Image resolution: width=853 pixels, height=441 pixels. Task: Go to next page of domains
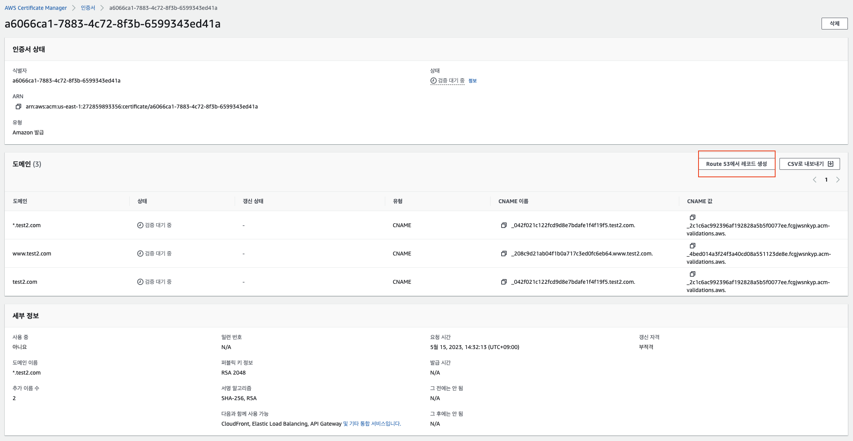click(x=838, y=180)
